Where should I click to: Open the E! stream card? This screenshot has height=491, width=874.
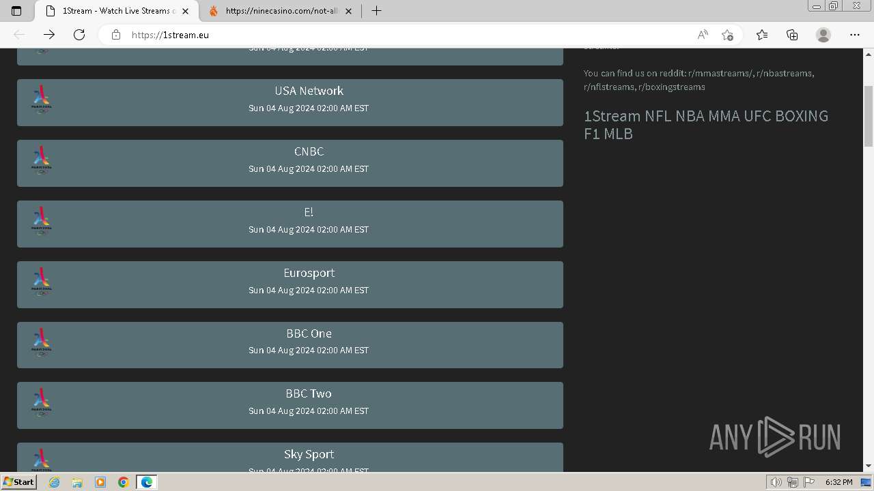click(x=290, y=224)
